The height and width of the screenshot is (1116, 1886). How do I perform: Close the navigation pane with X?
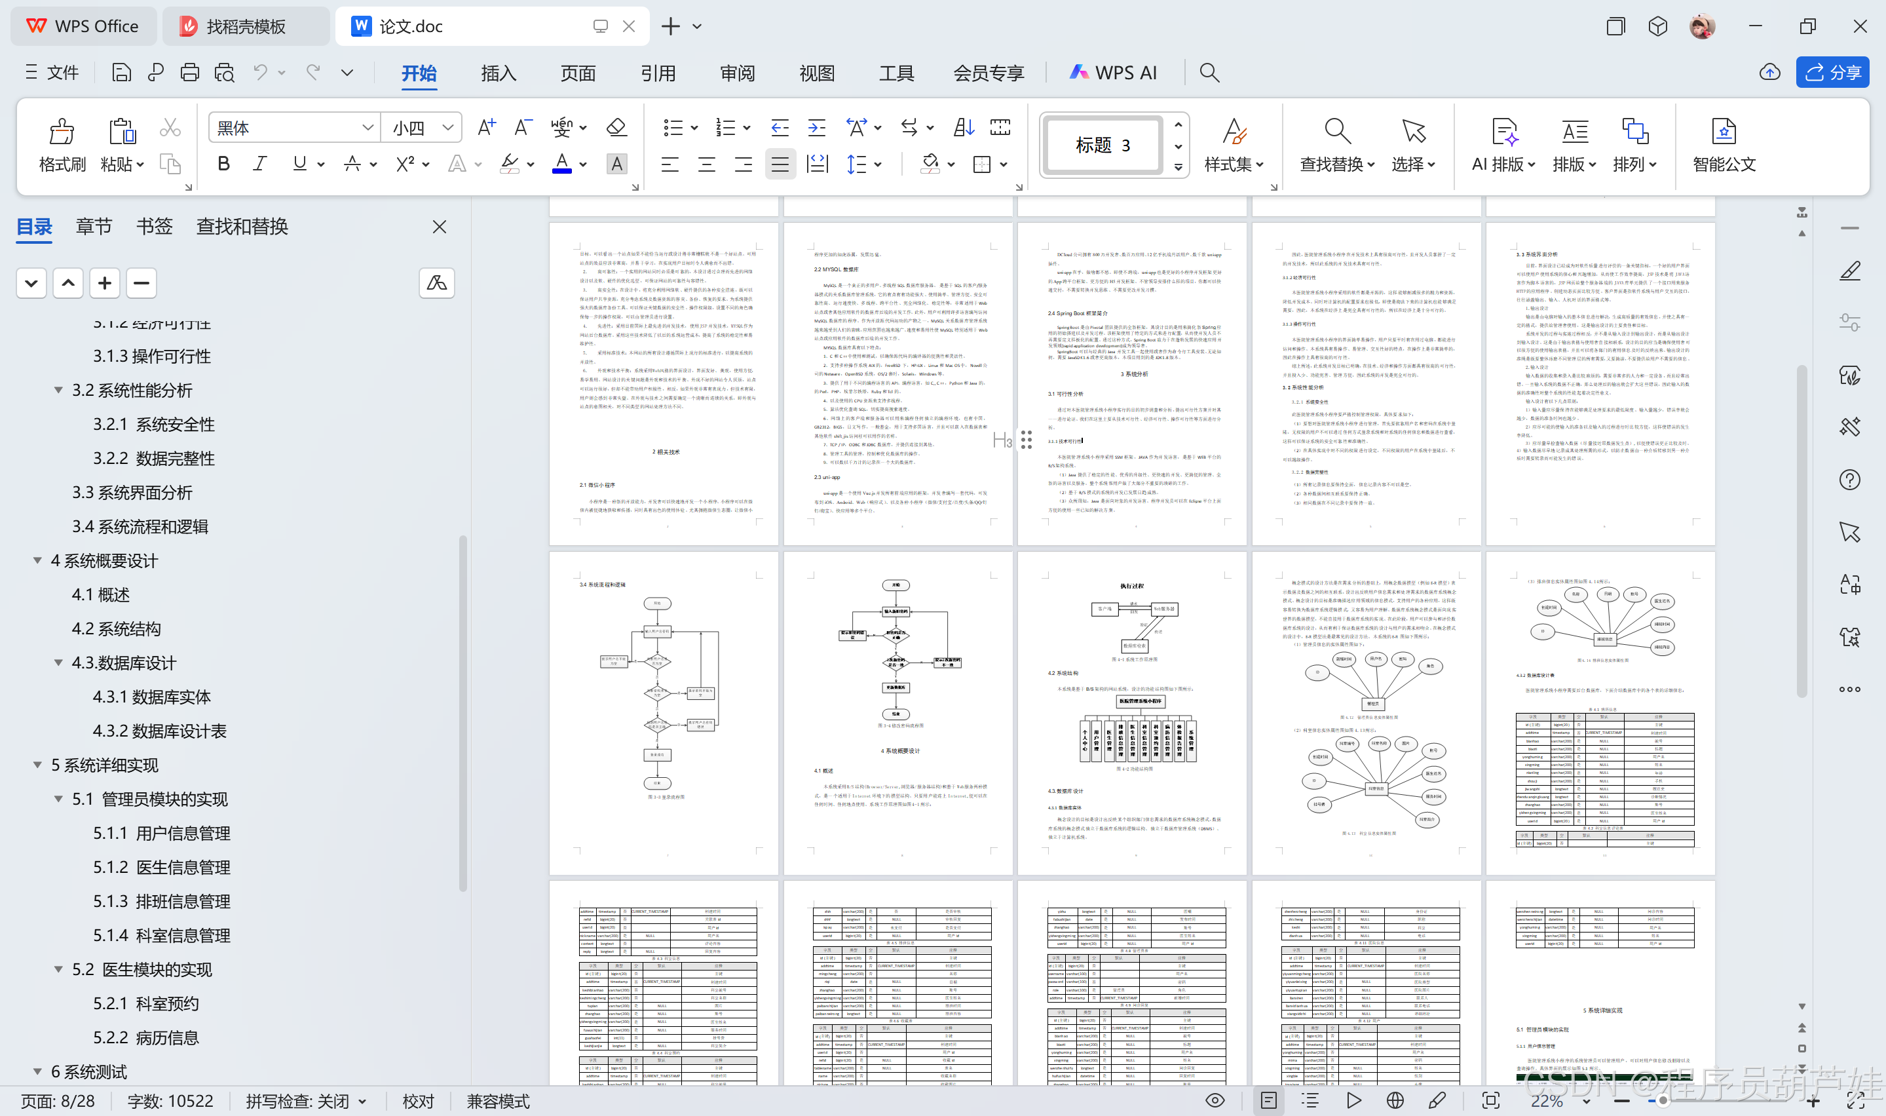click(x=440, y=226)
